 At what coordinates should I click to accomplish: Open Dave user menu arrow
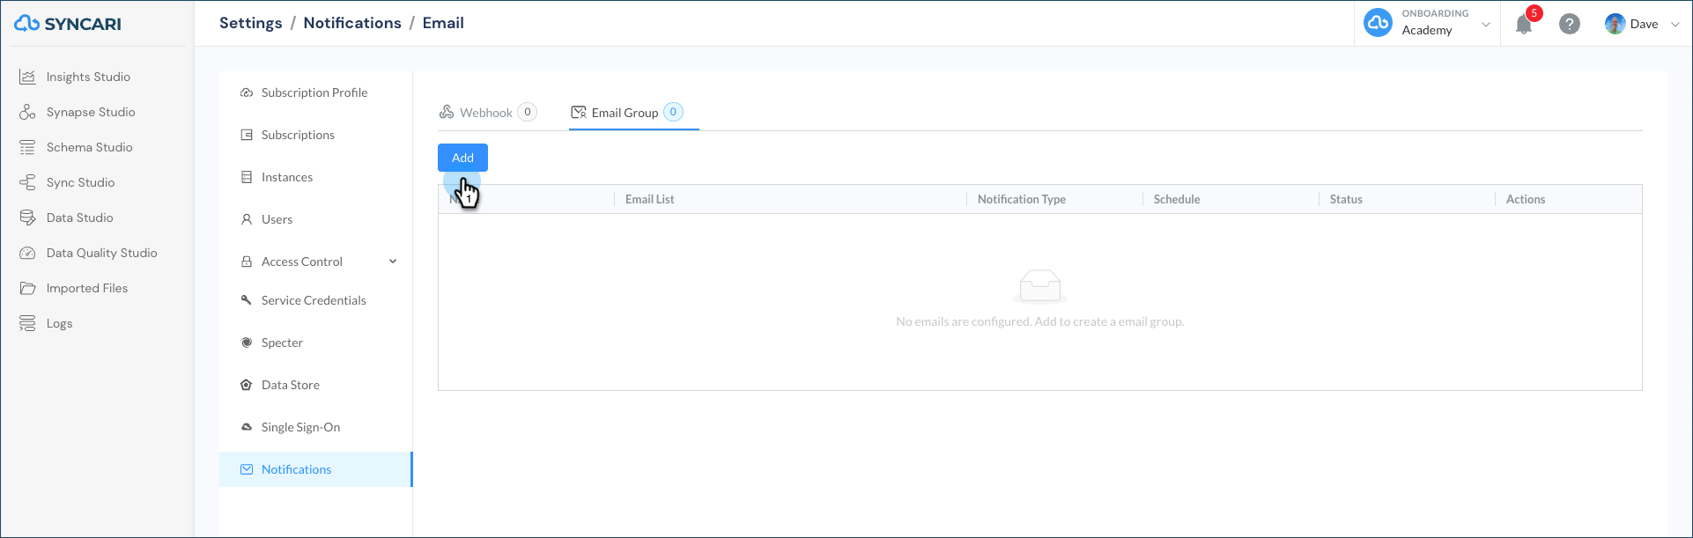(1675, 24)
